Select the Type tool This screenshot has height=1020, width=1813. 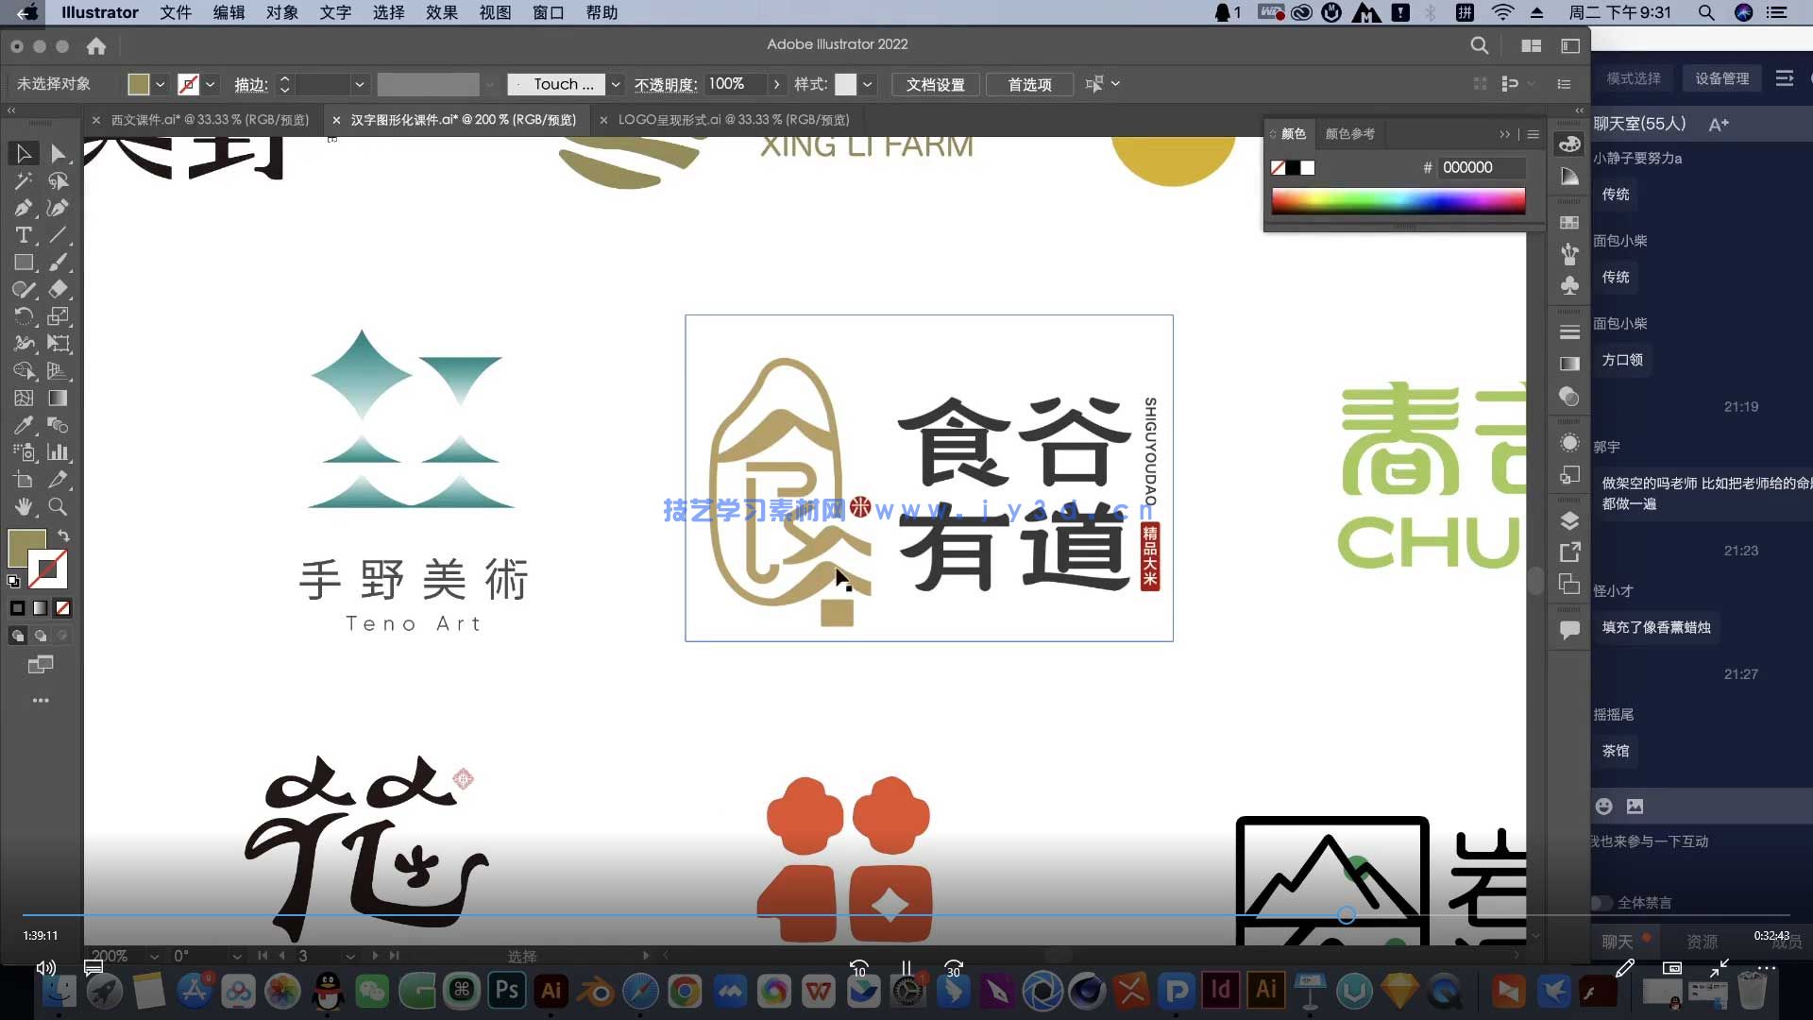[24, 235]
